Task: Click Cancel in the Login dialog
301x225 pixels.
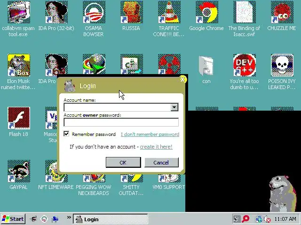Action: click(x=161, y=163)
